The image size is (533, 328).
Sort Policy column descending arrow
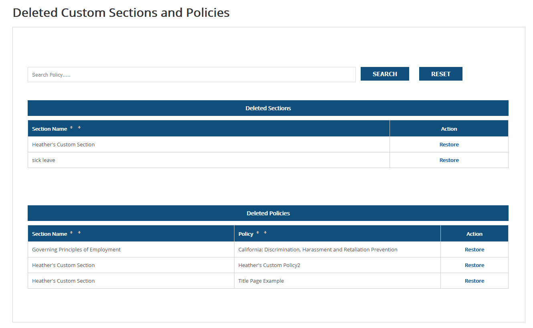(265, 233)
